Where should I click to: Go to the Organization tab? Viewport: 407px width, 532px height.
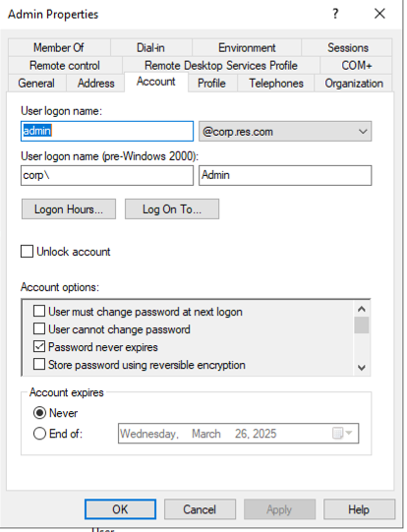click(x=353, y=84)
